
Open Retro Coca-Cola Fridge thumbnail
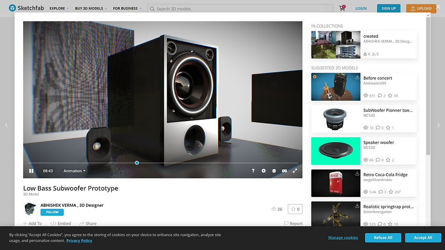click(x=336, y=183)
